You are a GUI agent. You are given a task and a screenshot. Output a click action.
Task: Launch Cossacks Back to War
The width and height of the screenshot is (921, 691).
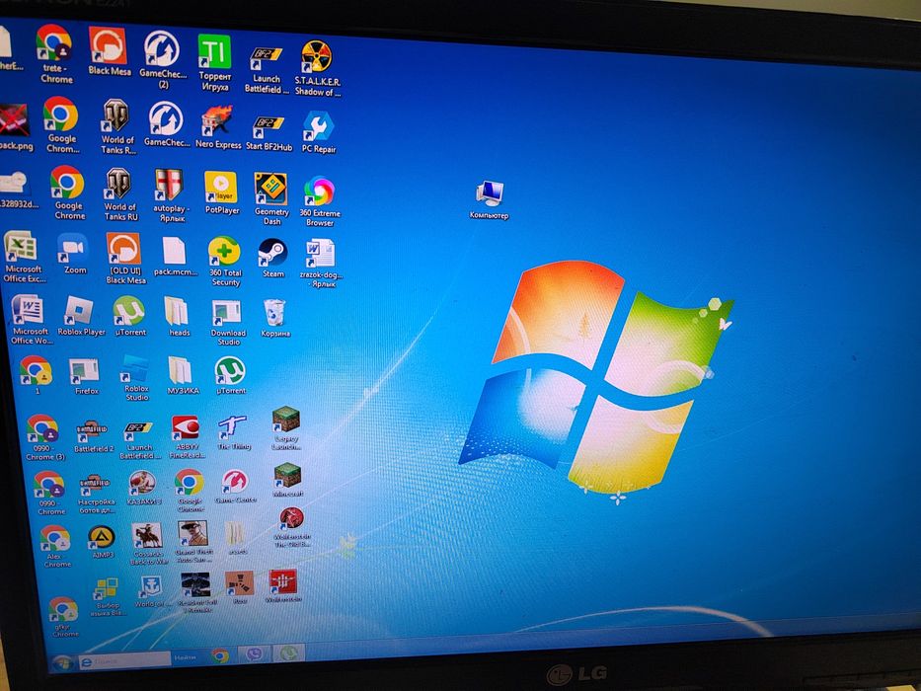(x=148, y=544)
